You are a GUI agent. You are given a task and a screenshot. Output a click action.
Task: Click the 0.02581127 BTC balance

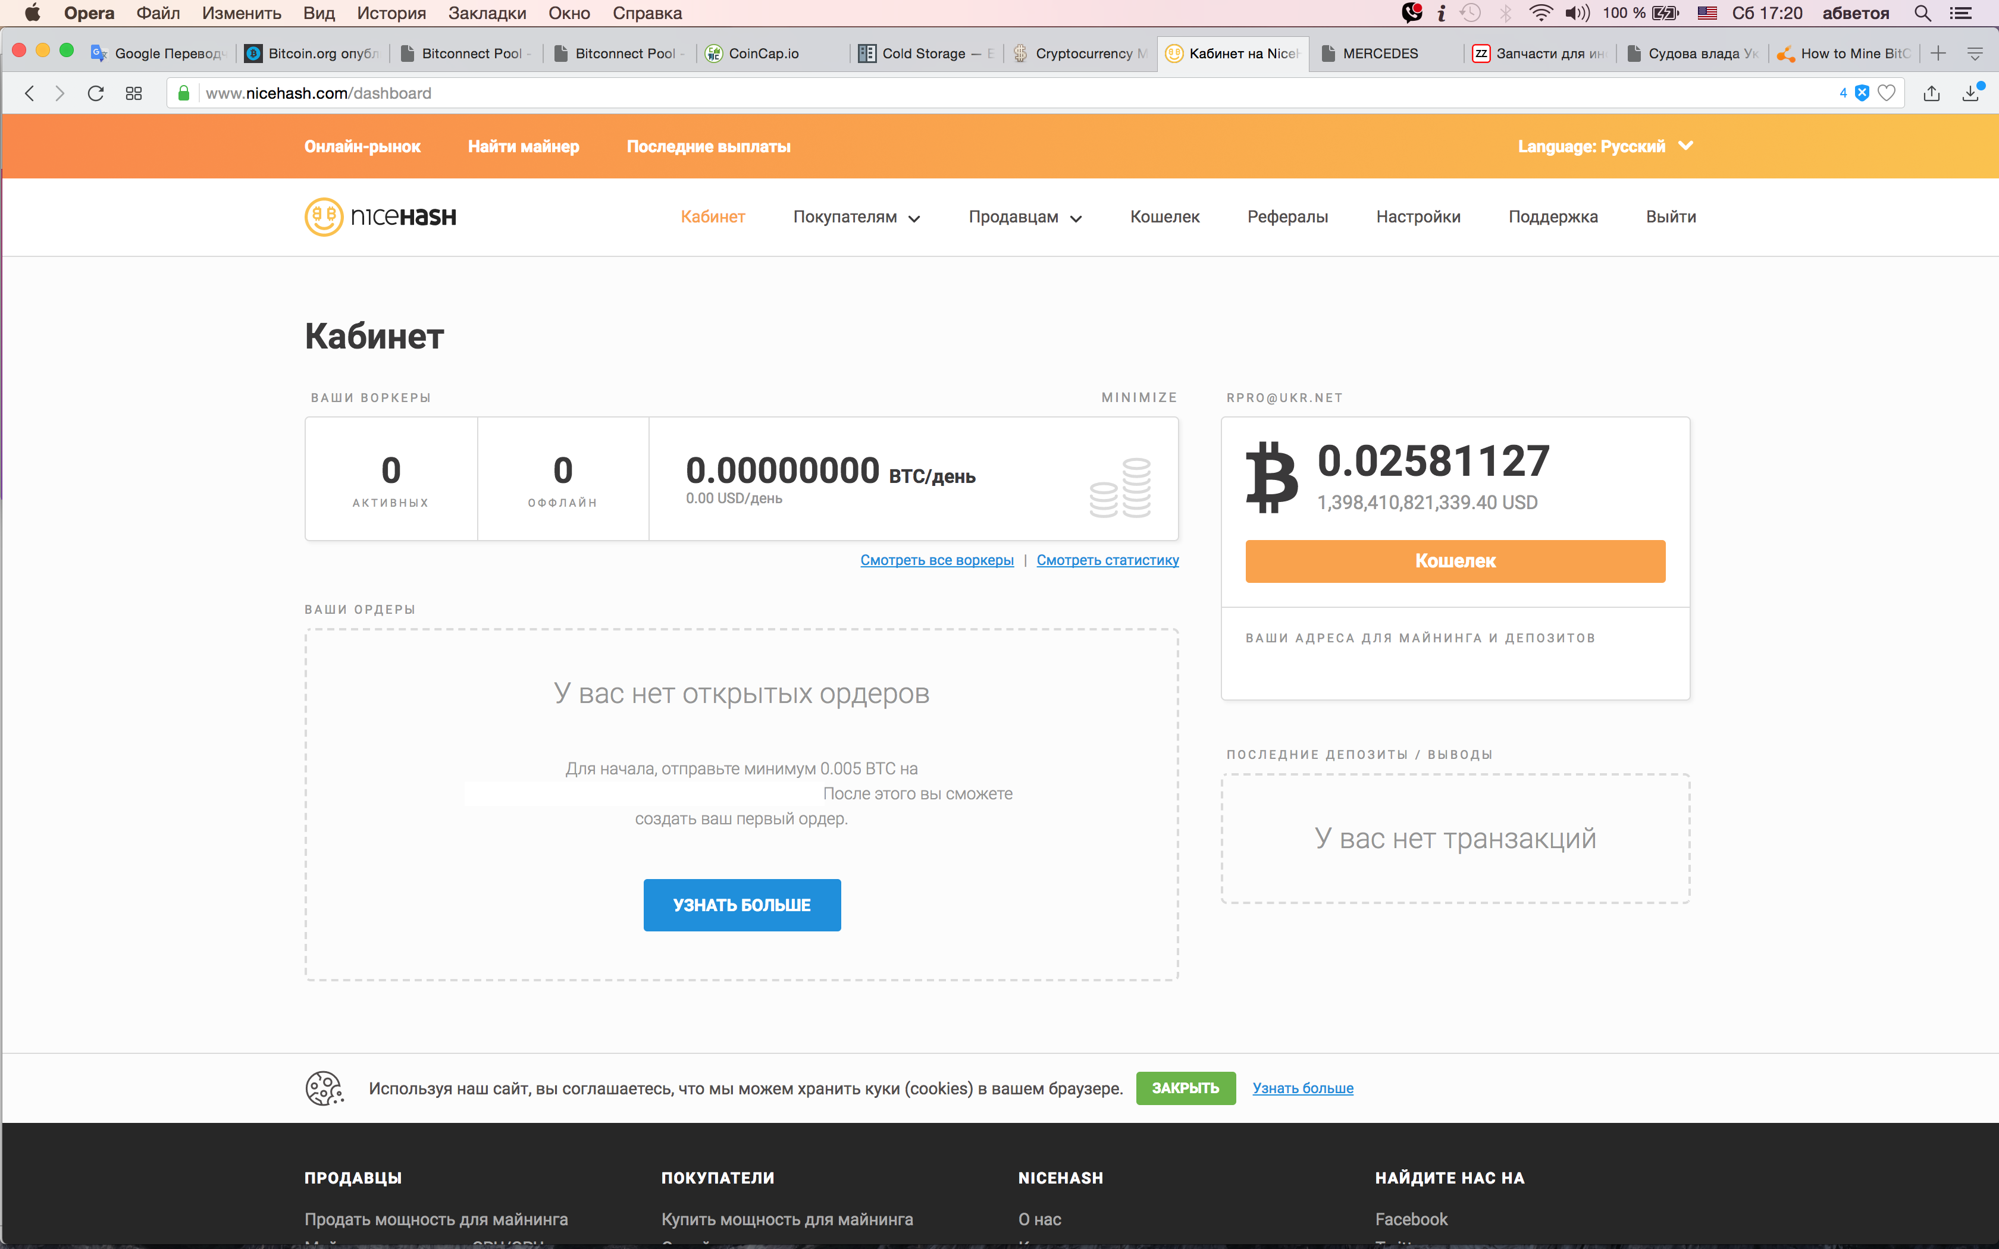(1433, 461)
